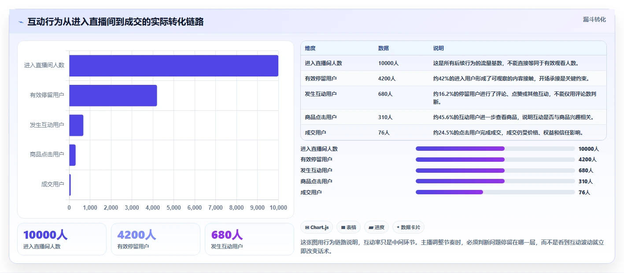
Task: Click the 76人 value beside the progress bar
Action: tap(584, 193)
